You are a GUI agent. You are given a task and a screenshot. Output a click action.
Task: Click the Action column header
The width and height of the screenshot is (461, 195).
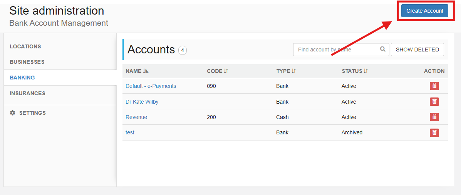(x=434, y=71)
